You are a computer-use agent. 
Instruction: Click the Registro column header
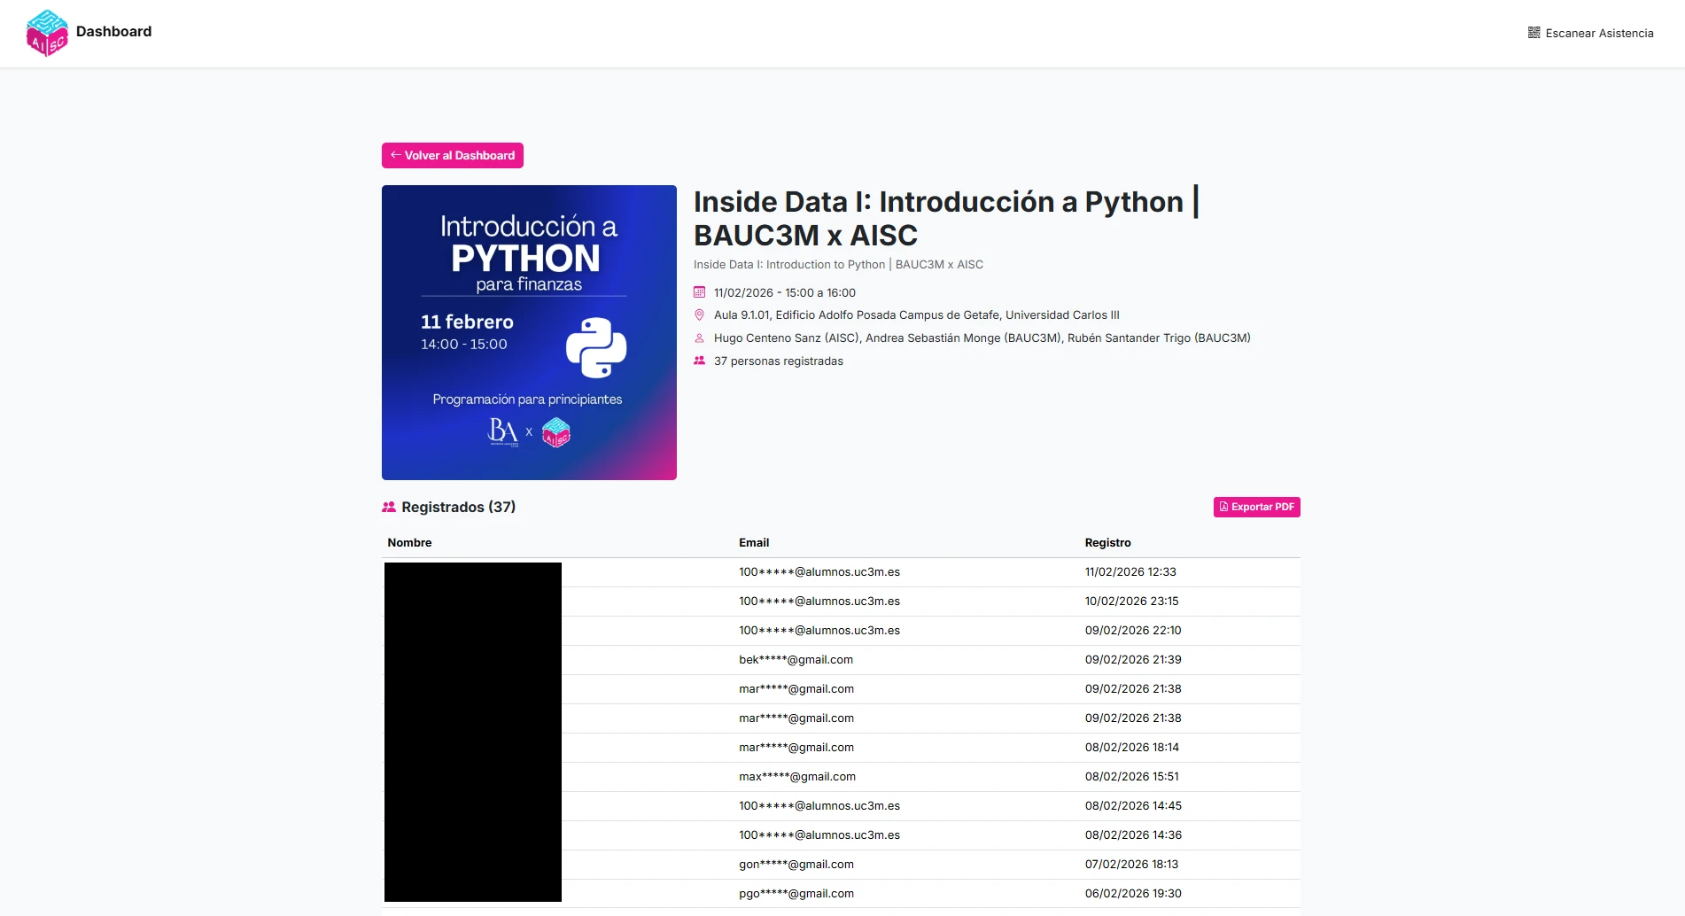tap(1107, 543)
